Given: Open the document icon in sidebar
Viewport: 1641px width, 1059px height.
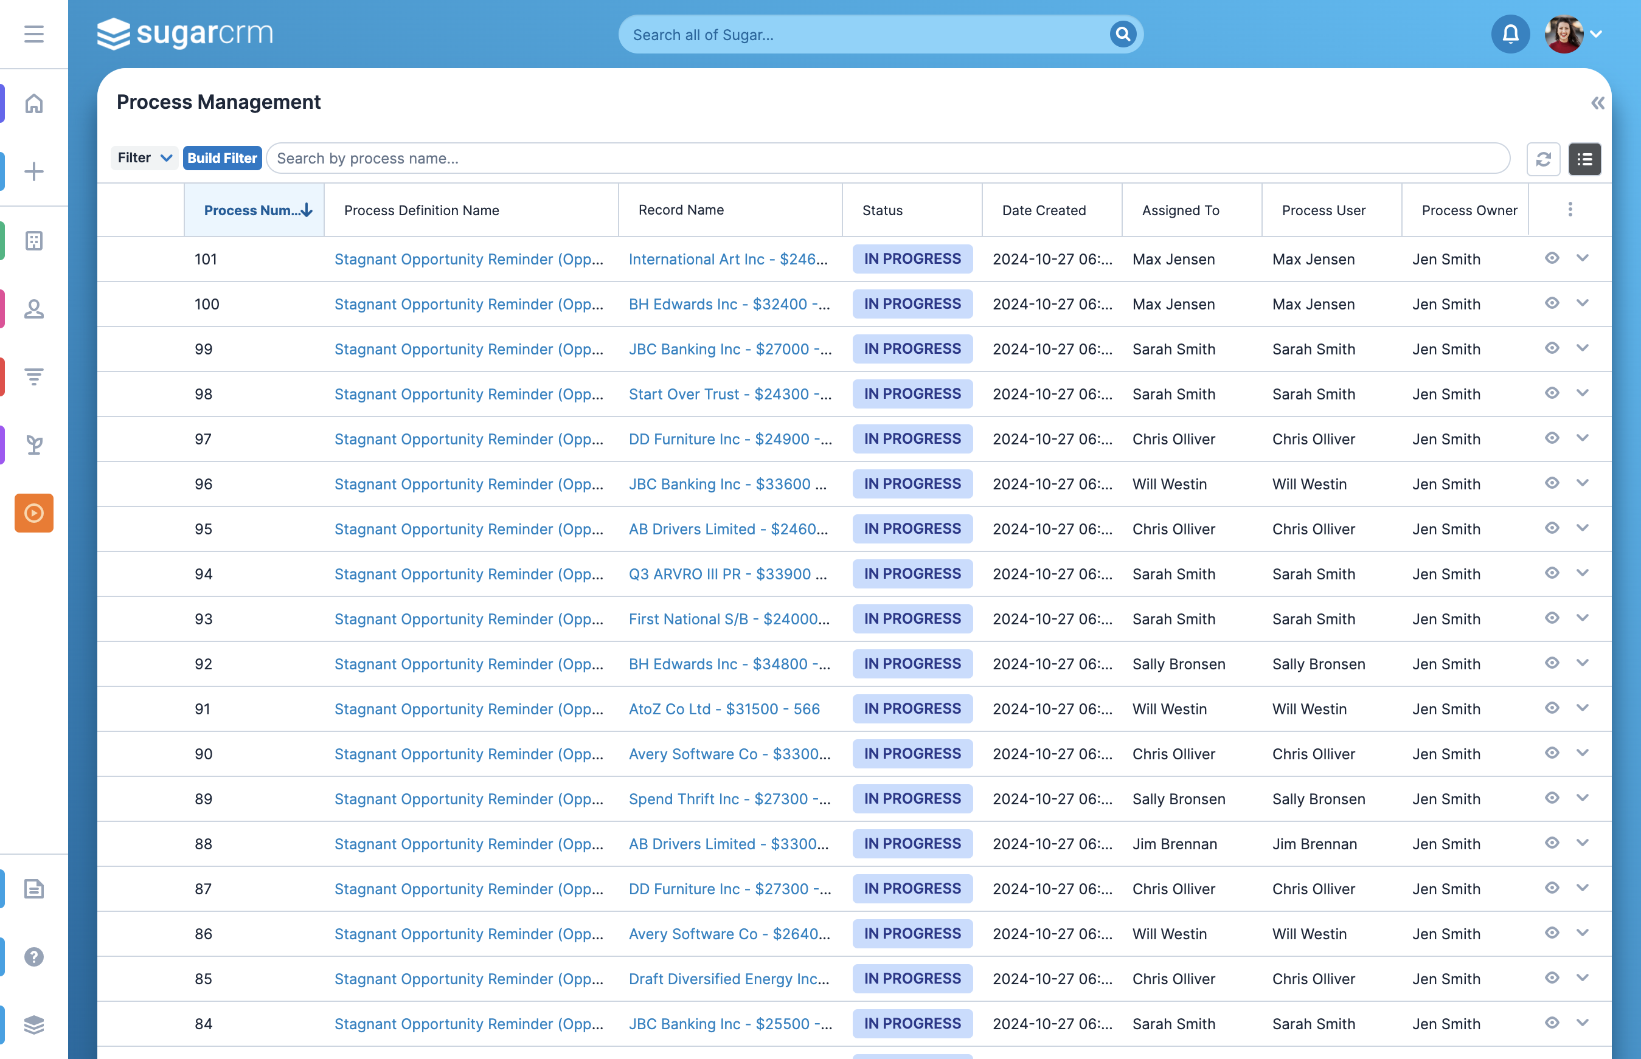Looking at the screenshot, I should [x=33, y=888].
